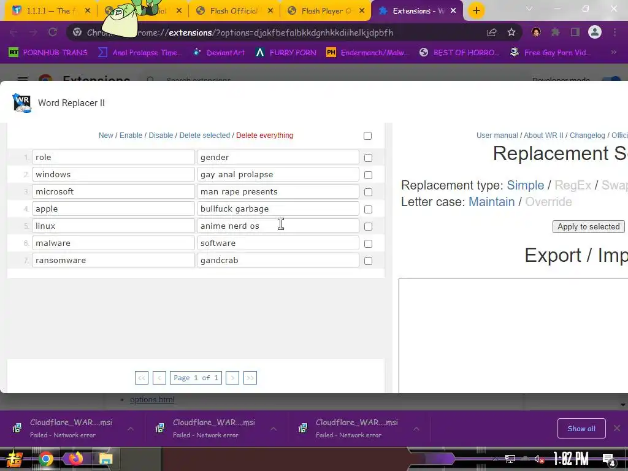Check the box for linux row
628x471 pixels.
tap(368, 227)
